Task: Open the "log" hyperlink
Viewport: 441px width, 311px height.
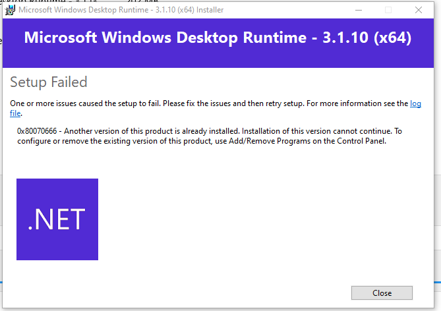Action: click(x=415, y=104)
